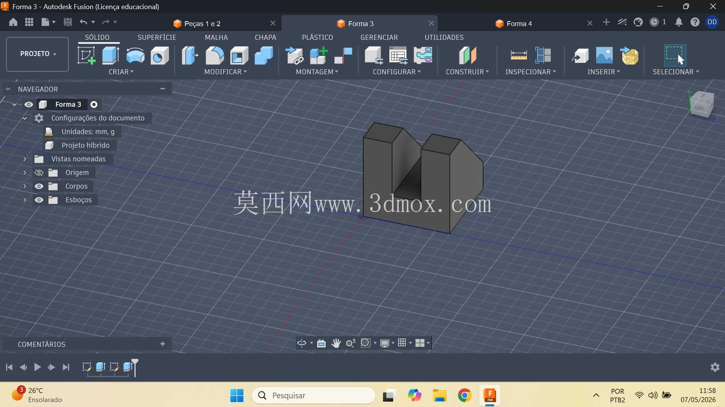Select the Create Sketch tool

(x=86, y=55)
